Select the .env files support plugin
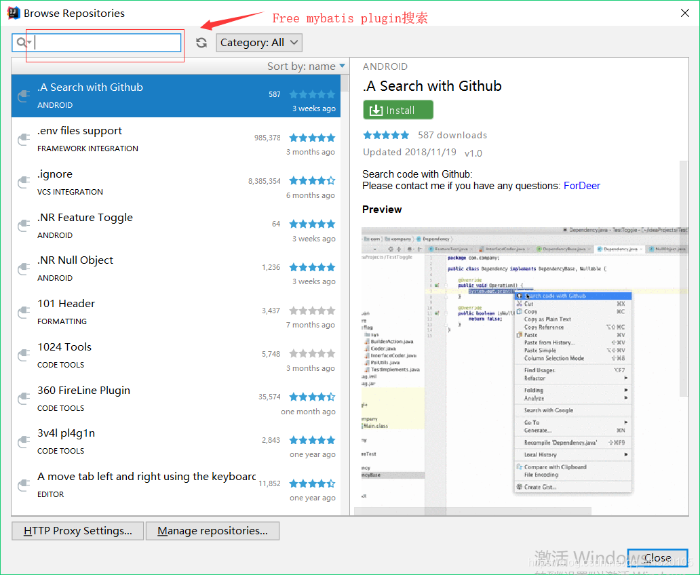 pyautogui.click(x=176, y=139)
